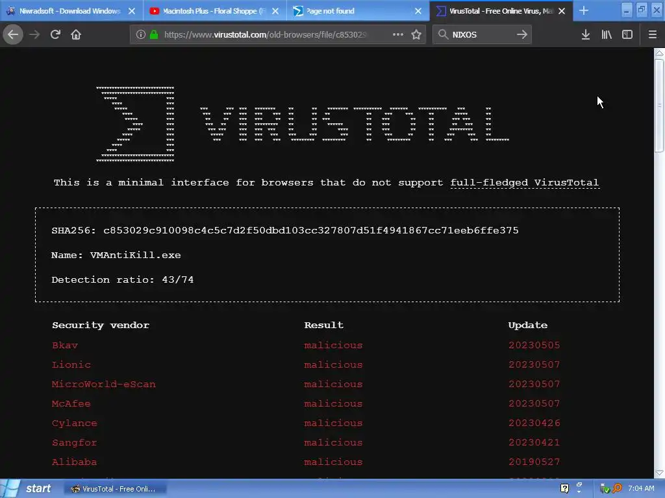The image size is (665, 498).
Task: Click the Lionic vendor name
Action: (x=71, y=364)
